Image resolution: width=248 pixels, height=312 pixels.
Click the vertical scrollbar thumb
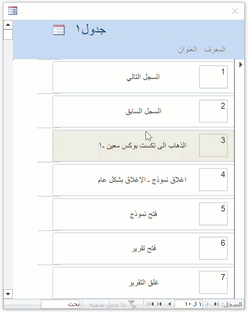[8, 35]
